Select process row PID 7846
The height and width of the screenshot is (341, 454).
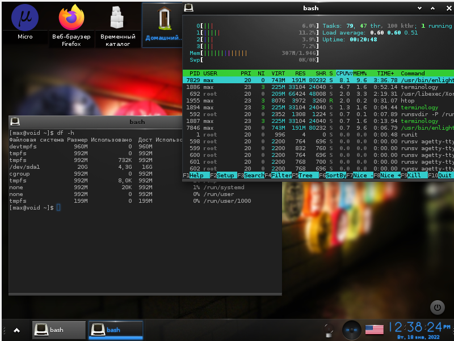318,127
